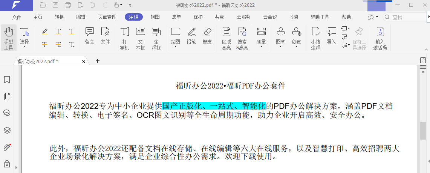Click the Undo arrow in quick toolbar
This screenshot has height=173, width=430.
[92, 5]
